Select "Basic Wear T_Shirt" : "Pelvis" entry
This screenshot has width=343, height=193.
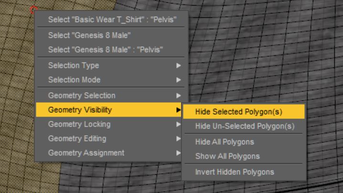coord(112,20)
